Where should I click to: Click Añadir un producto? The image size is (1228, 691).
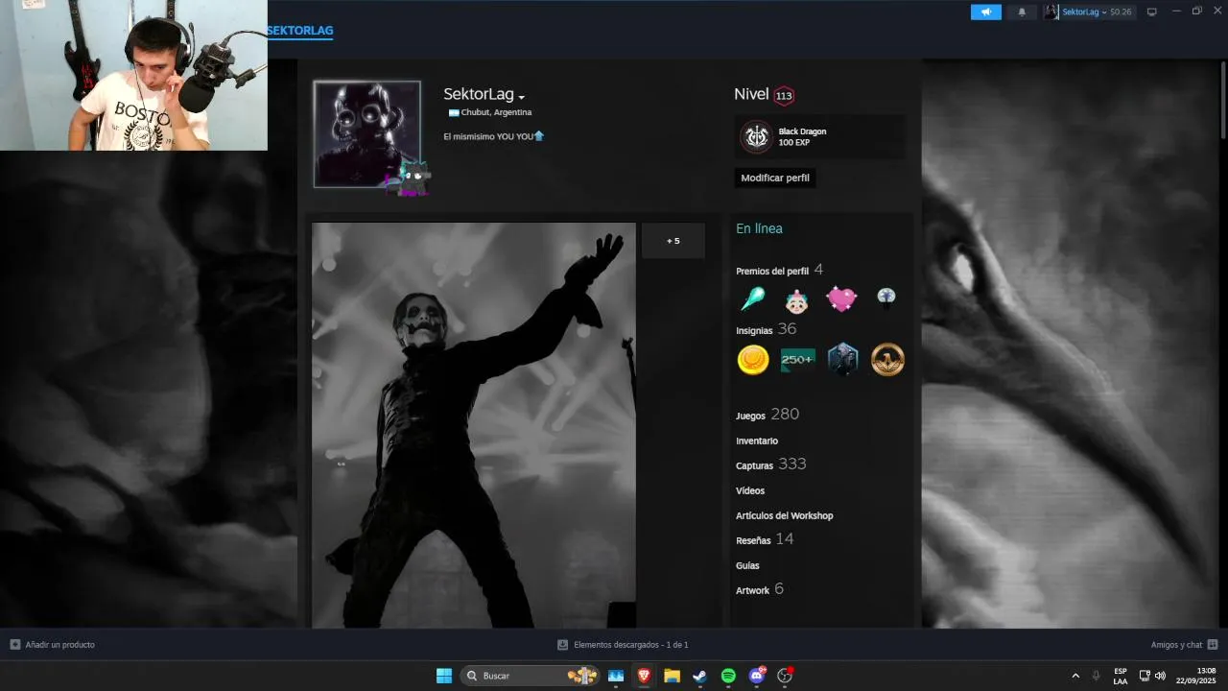(x=53, y=645)
